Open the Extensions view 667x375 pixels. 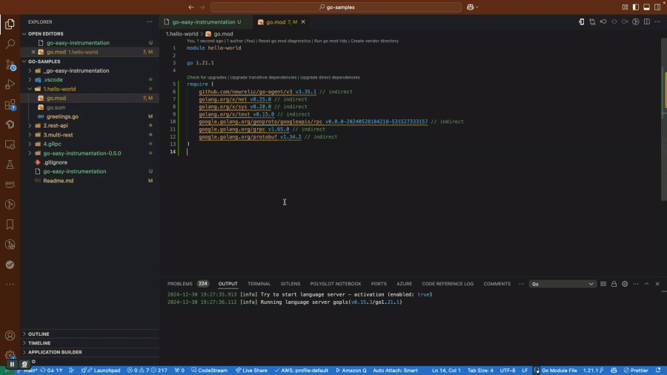pos(10,104)
